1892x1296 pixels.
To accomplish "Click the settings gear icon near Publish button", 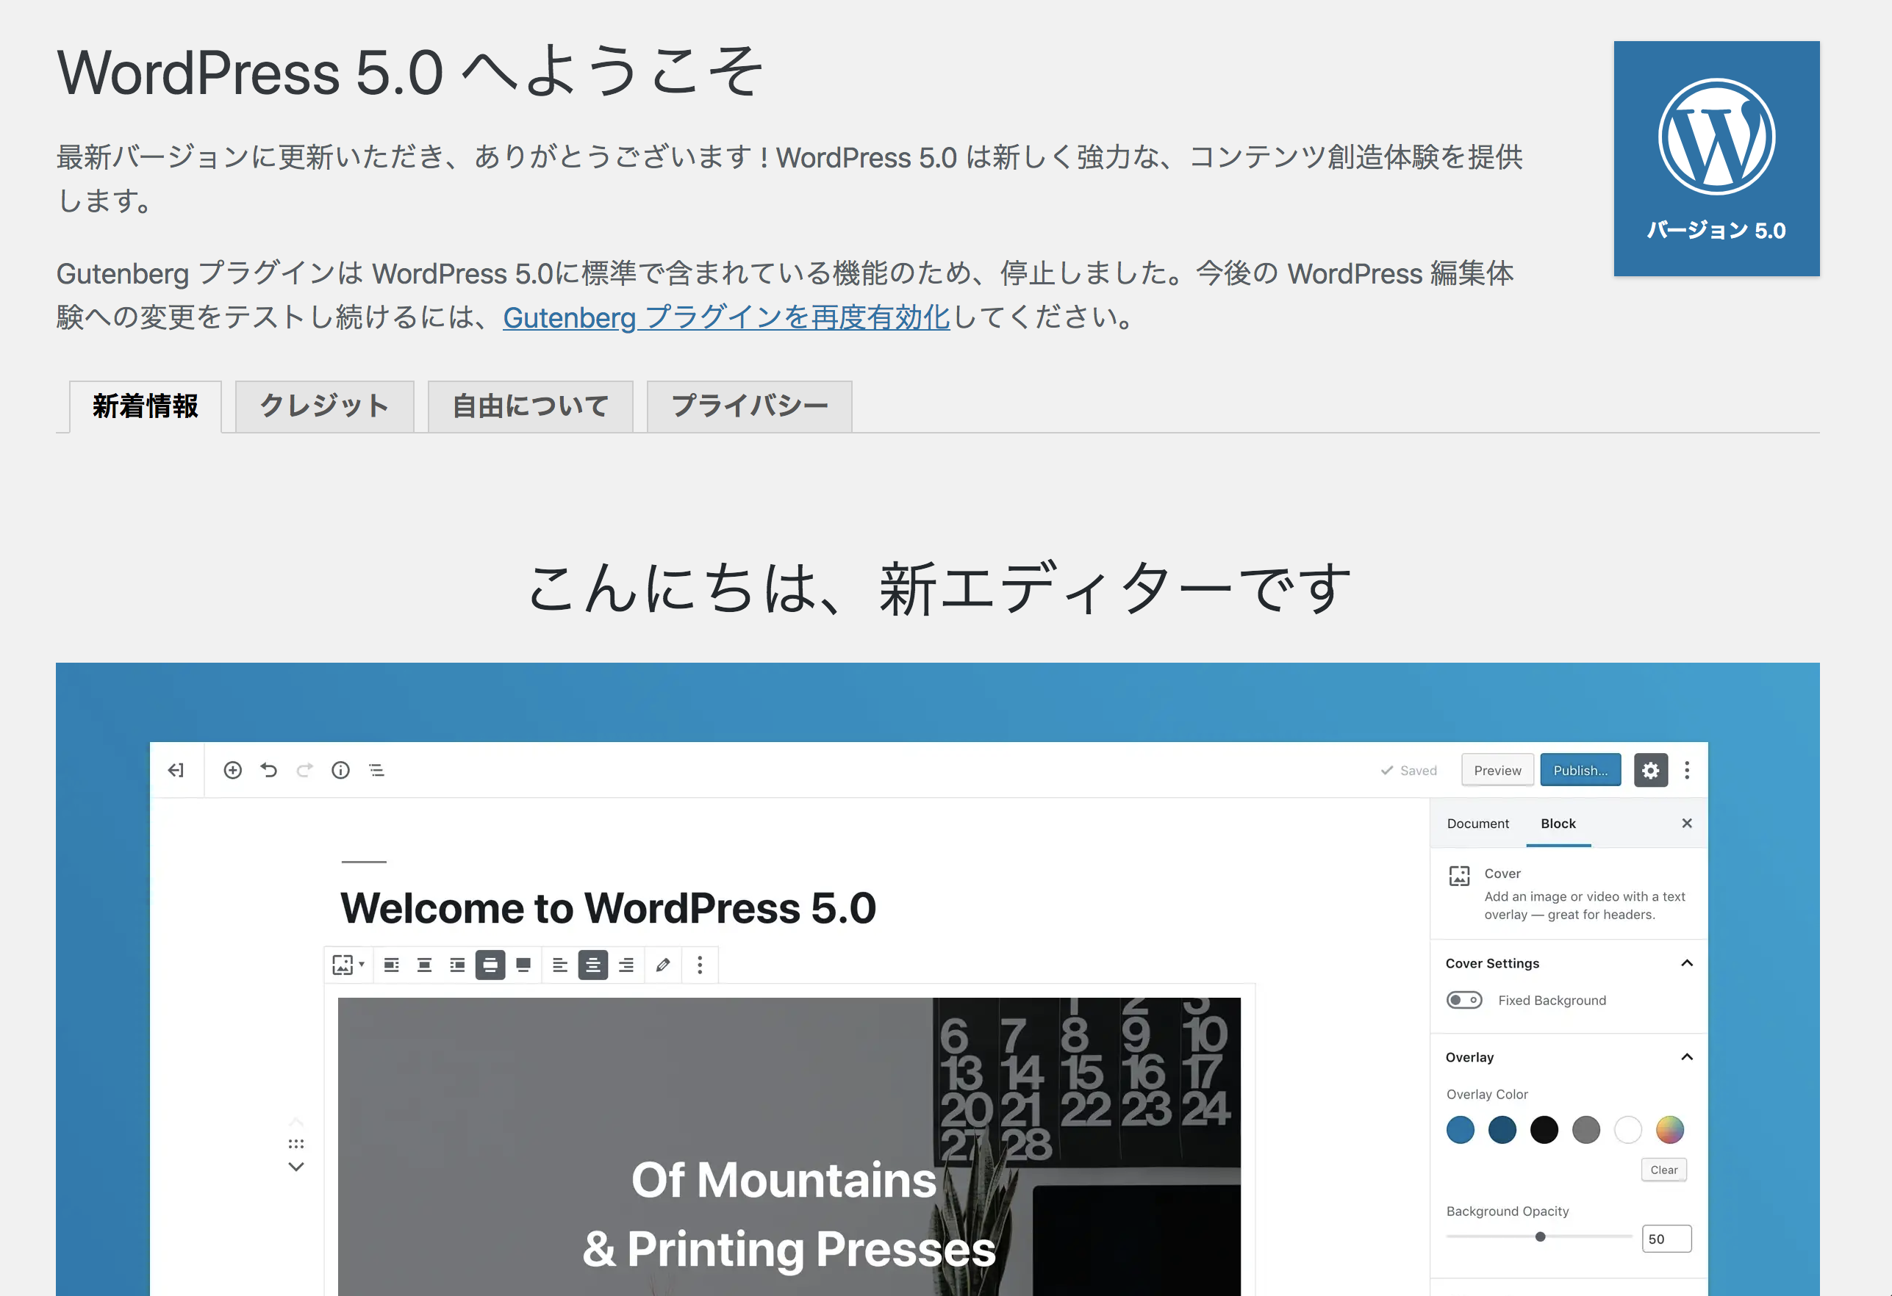I will (x=1652, y=773).
